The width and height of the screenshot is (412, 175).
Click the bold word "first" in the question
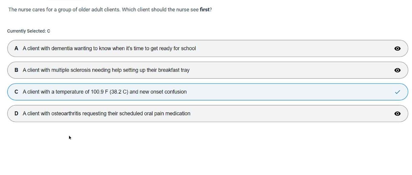pos(205,9)
